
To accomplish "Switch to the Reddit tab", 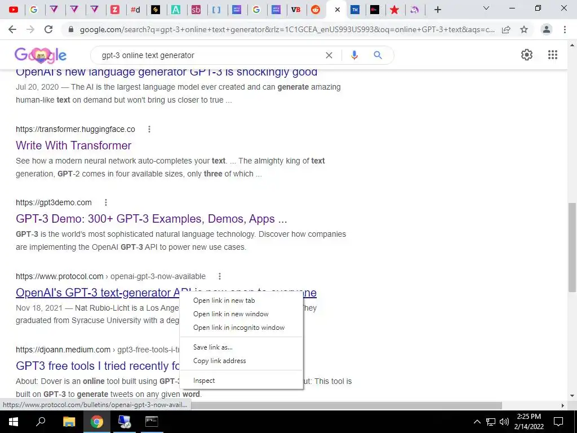I will [x=316, y=10].
